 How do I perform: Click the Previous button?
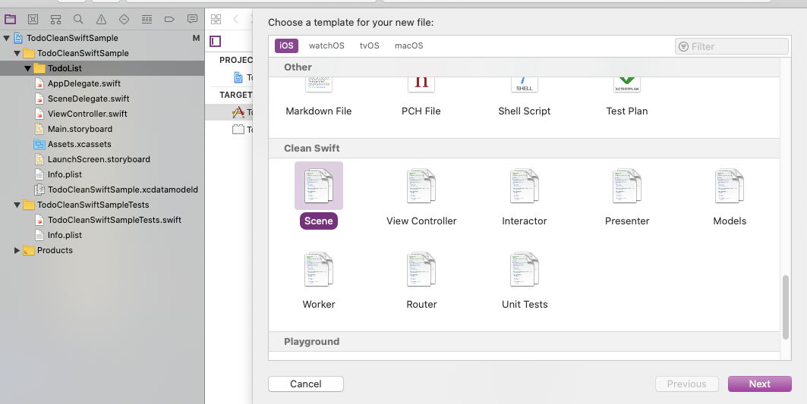pyautogui.click(x=686, y=384)
